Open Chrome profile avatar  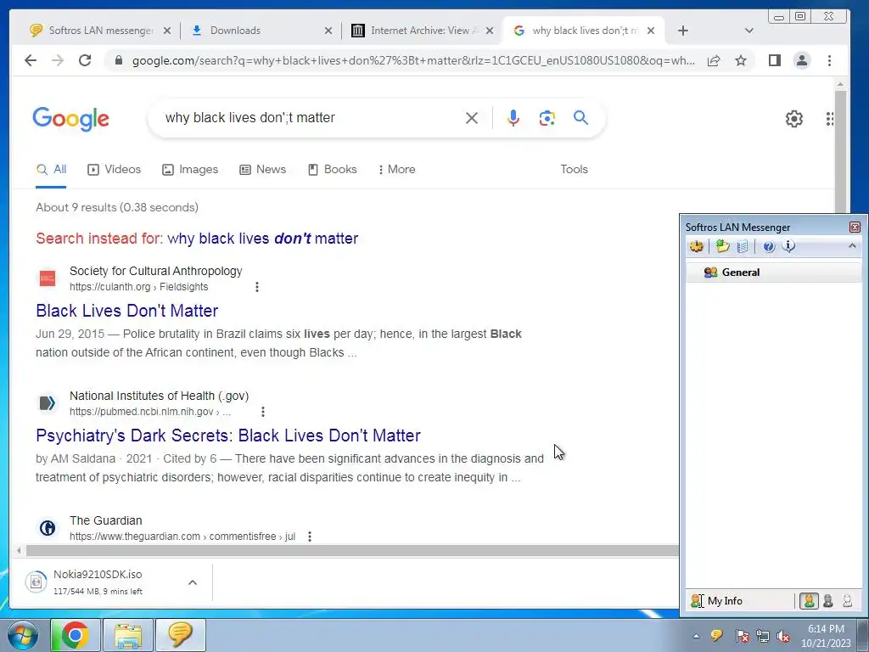pyautogui.click(x=802, y=60)
